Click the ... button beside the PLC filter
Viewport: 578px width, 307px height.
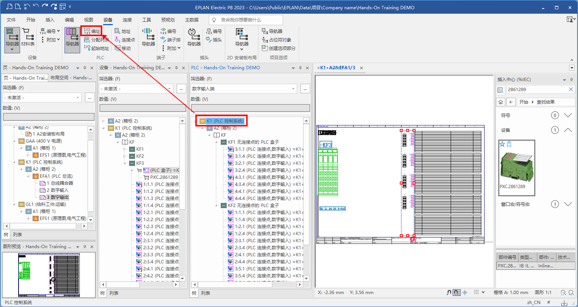pyautogui.click(x=305, y=89)
